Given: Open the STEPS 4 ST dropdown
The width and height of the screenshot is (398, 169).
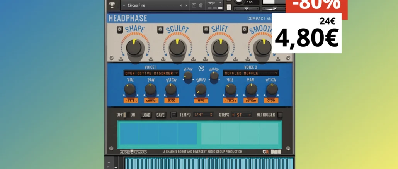Looking at the screenshot, I should [242, 115].
